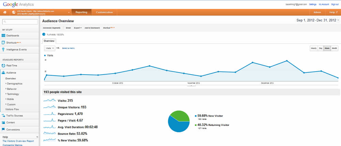
Task: Click the Content page icon
Action: click(3, 122)
